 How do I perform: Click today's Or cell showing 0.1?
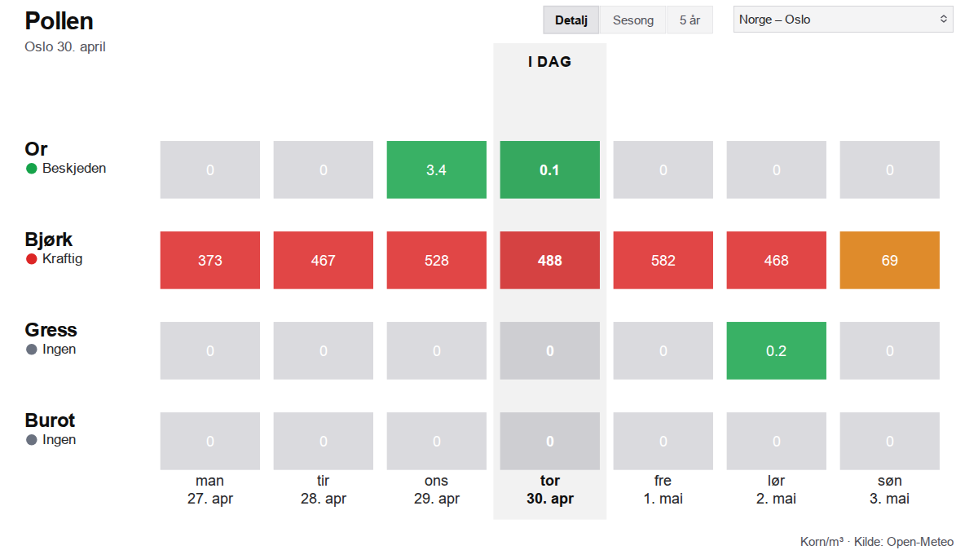[549, 170]
